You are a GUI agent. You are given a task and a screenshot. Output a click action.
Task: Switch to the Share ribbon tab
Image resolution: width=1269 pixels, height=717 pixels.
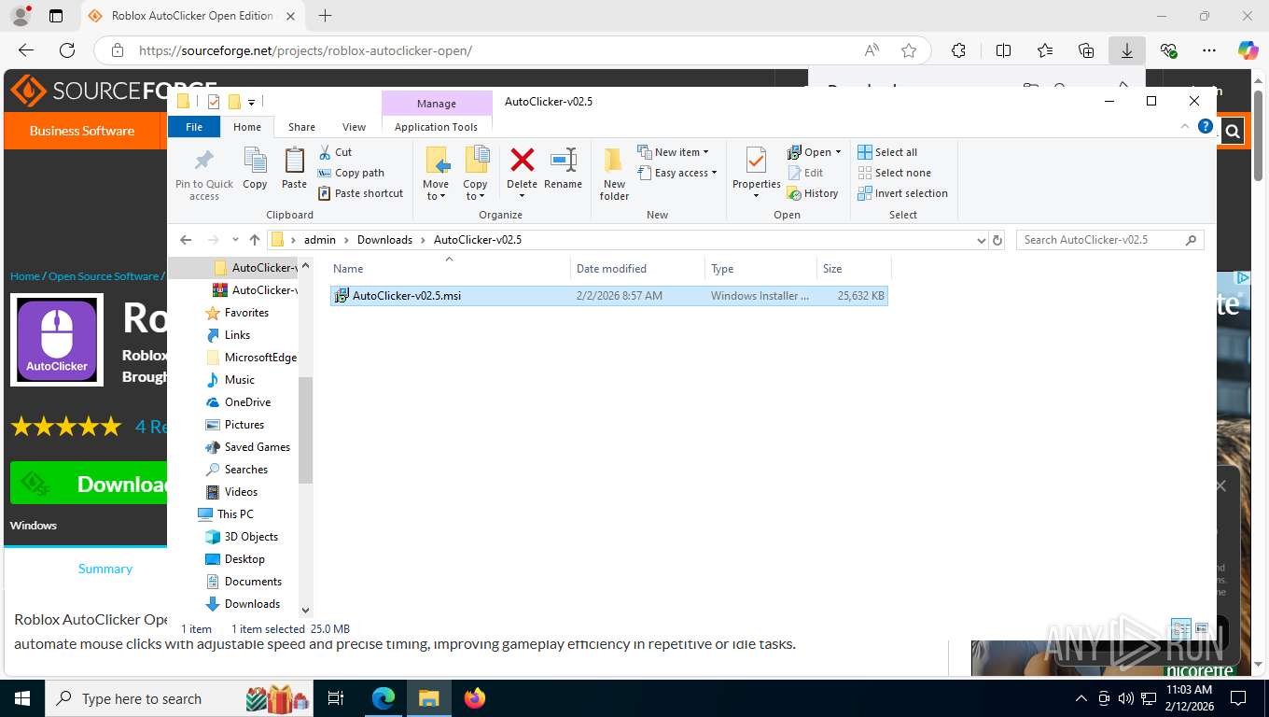click(x=301, y=127)
